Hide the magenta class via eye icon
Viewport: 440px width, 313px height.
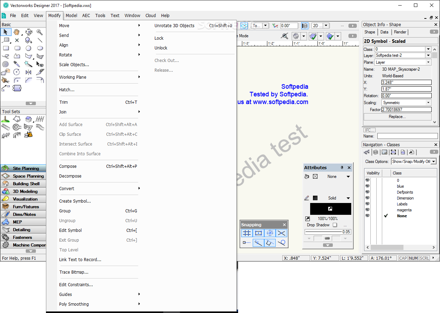367,210
